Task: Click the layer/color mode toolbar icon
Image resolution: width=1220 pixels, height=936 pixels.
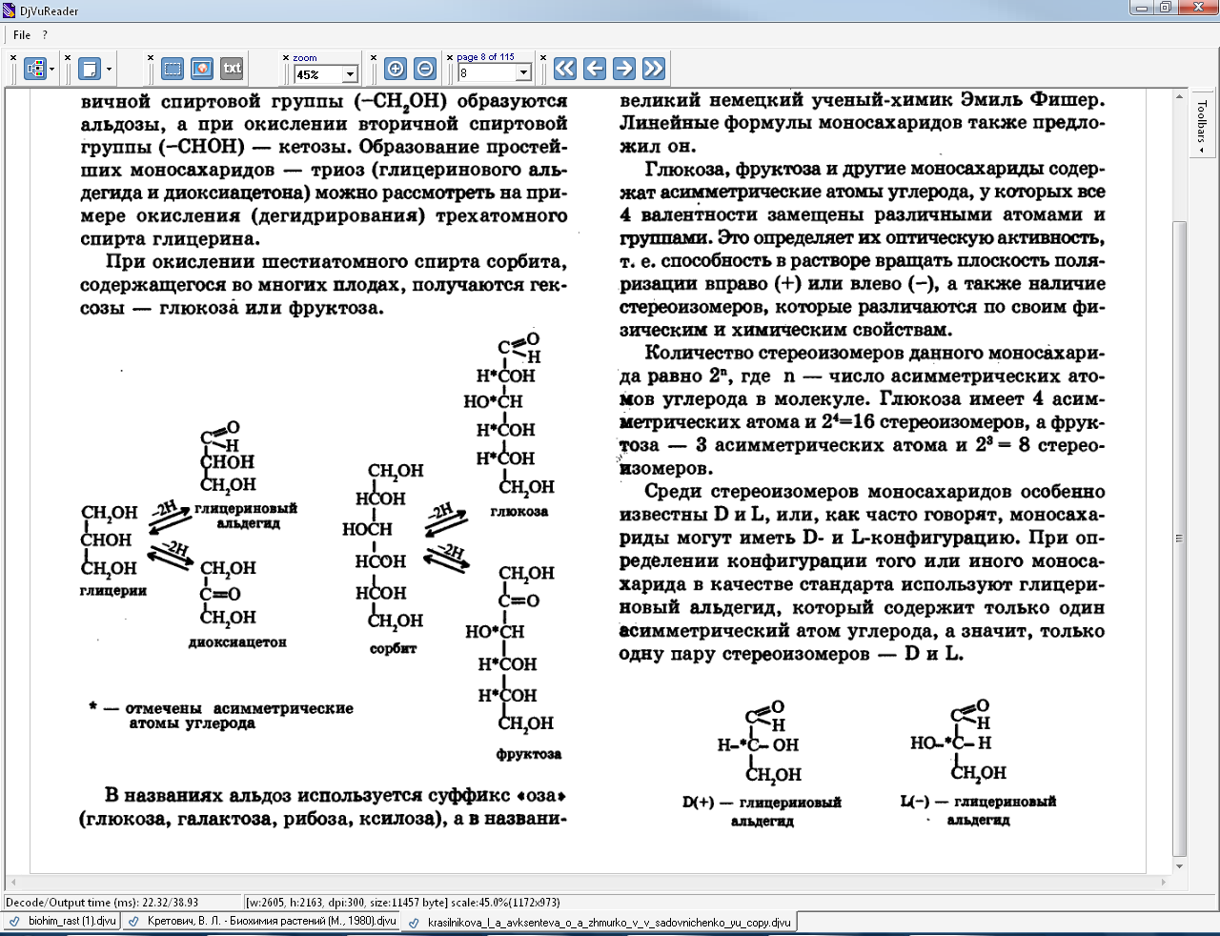Action: click(35, 69)
